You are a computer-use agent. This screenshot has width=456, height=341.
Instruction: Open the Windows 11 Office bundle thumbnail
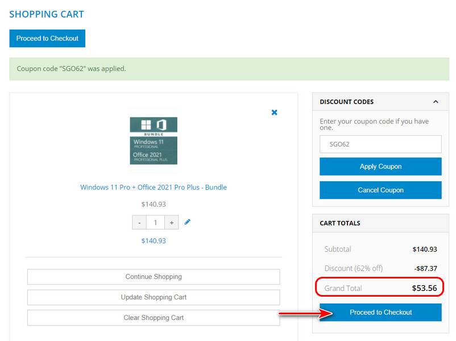click(154, 140)
